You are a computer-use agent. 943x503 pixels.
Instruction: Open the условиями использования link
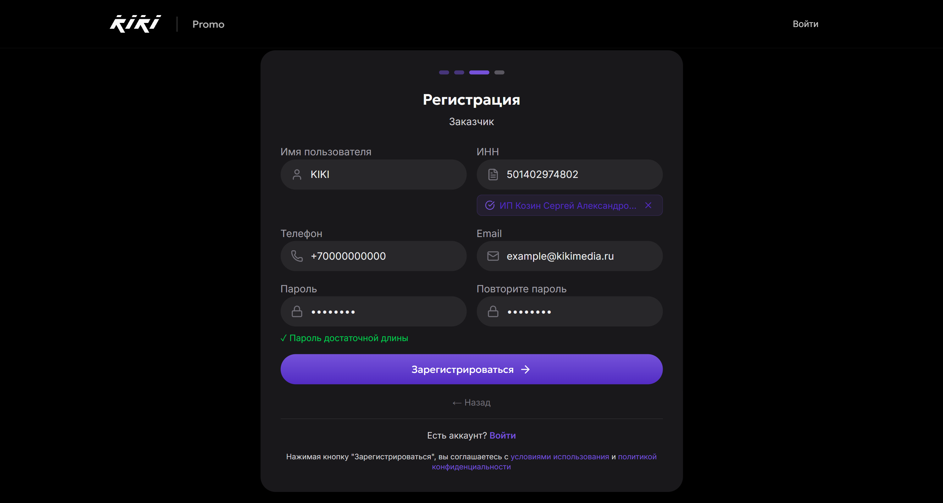coord(560,456)
